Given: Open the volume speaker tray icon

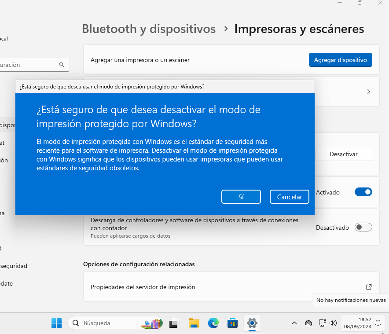Looking at the screenshot, I should [x=333, y=323].
